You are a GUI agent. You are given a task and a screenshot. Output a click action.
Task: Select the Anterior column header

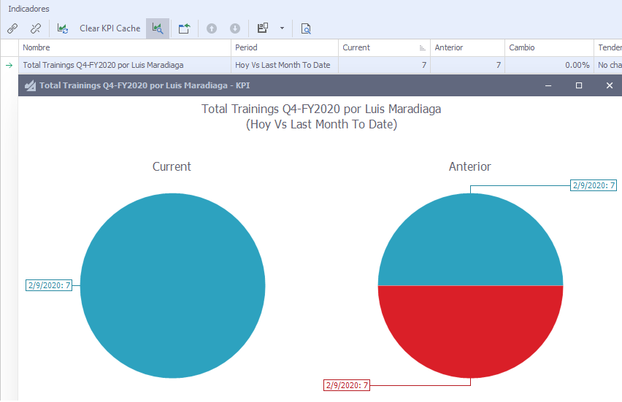[x=466, y=47]
